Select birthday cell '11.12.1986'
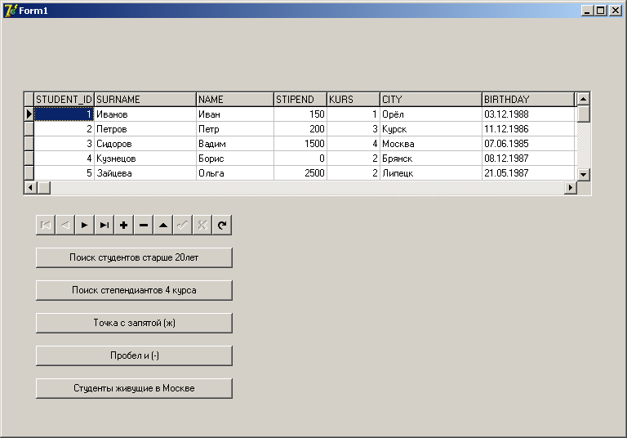 pos(528,129)
